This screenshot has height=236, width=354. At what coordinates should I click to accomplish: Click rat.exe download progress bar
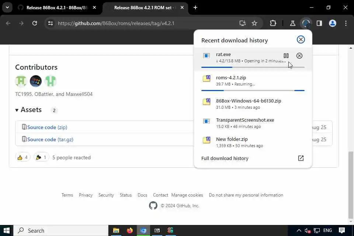click(x=253, y=67)
